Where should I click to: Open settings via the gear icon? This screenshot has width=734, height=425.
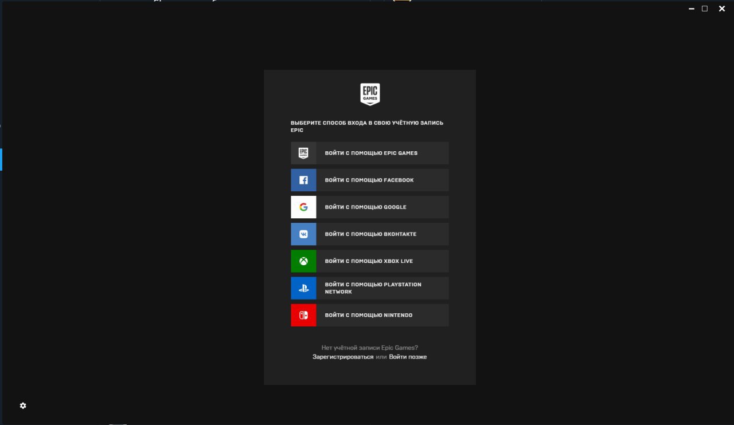pyautogui.click(x=23, y=406)
